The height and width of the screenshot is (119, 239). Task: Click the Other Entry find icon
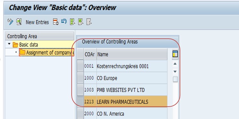[19, 22]
